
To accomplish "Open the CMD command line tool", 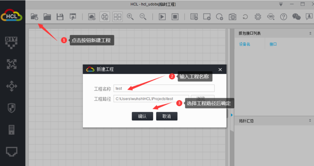I will click(271, 17).
